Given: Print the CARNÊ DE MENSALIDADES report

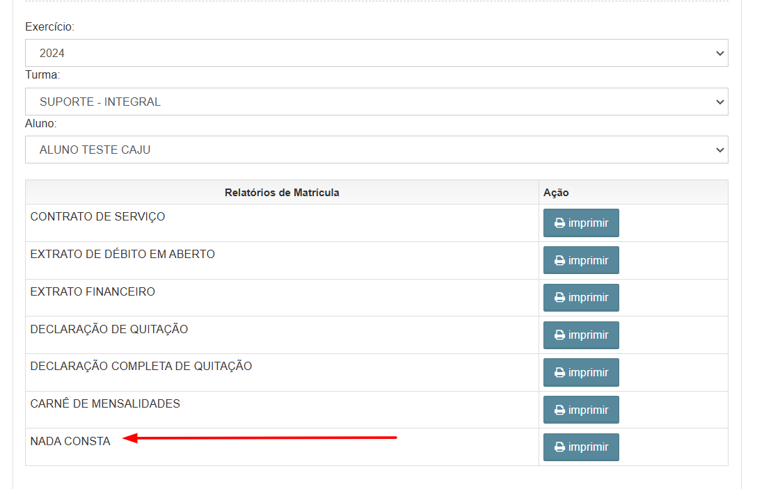Looking at the screenshot, I should tap(581, 410).
